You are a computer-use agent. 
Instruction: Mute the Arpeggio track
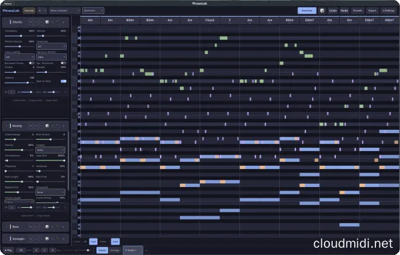(x=31, y=239)
